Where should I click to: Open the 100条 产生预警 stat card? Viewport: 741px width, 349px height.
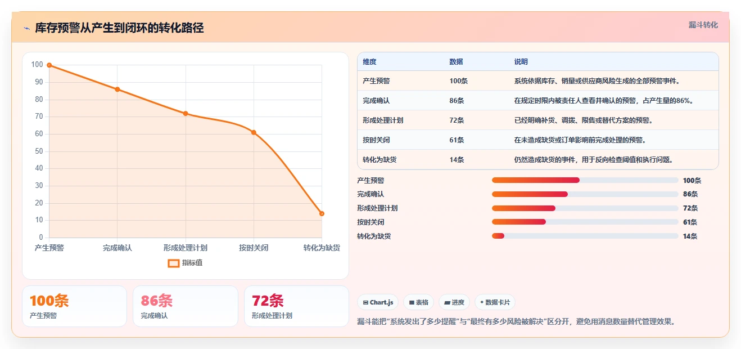[74, 306]
